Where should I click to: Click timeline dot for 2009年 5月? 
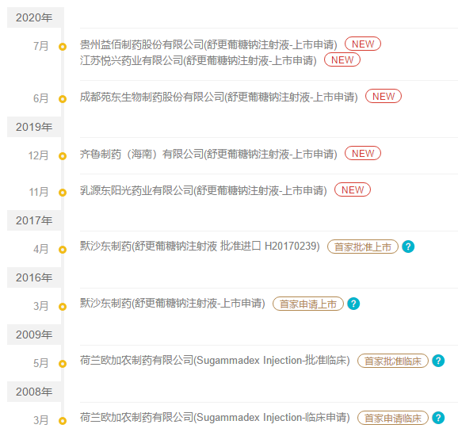click(63, 364)
